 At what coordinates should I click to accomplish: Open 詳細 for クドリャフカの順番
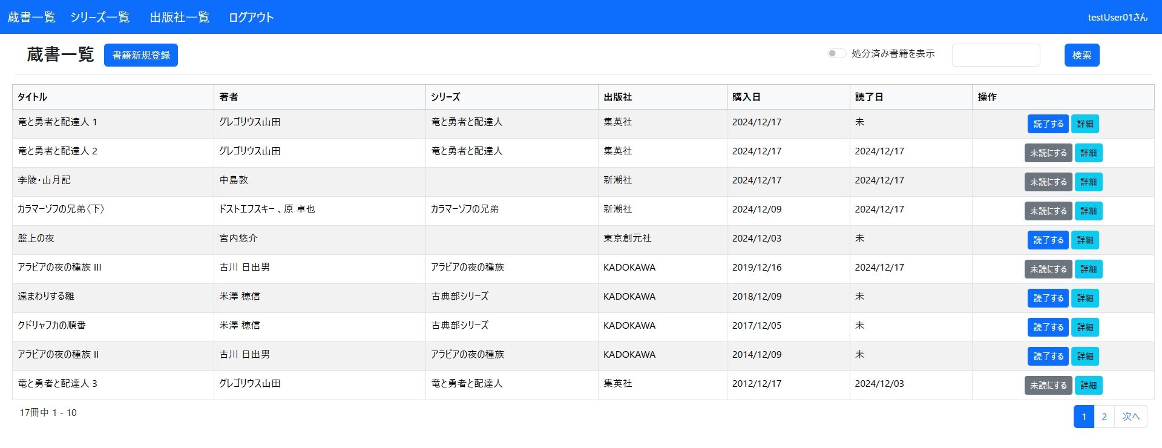(1085, 328)
